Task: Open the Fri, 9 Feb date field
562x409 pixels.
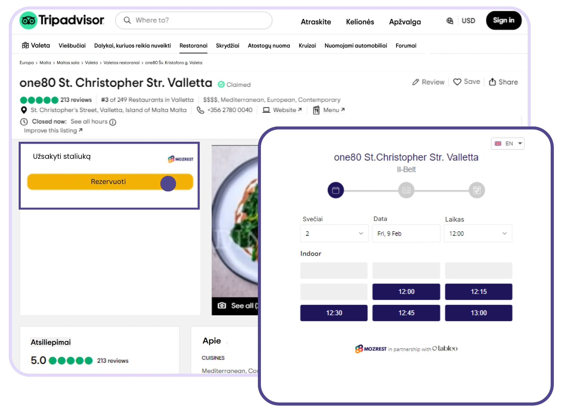Action: point(406,234)
